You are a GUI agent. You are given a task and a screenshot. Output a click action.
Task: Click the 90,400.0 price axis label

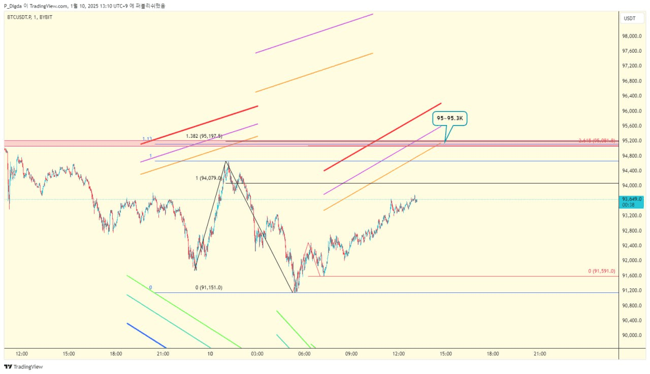[x=632, y=320]
